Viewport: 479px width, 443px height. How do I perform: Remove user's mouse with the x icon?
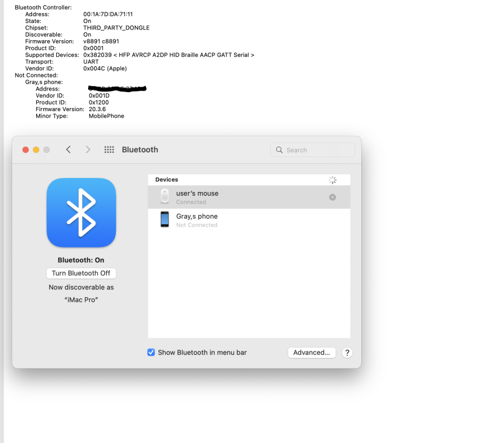point(332,197)
